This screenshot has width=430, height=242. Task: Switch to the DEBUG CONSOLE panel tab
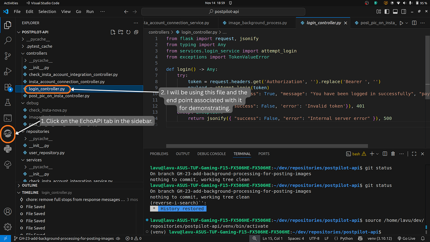211,154
